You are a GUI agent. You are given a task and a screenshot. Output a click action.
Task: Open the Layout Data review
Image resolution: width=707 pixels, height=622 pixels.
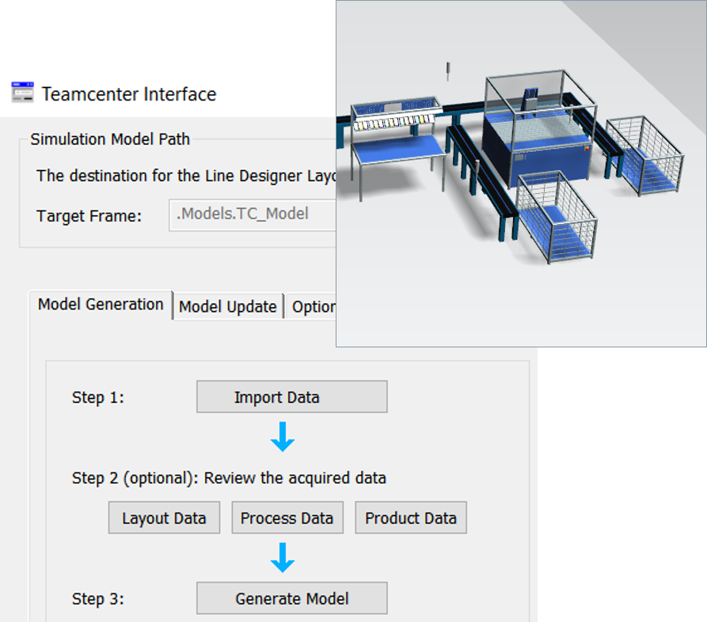click(164, 518)
